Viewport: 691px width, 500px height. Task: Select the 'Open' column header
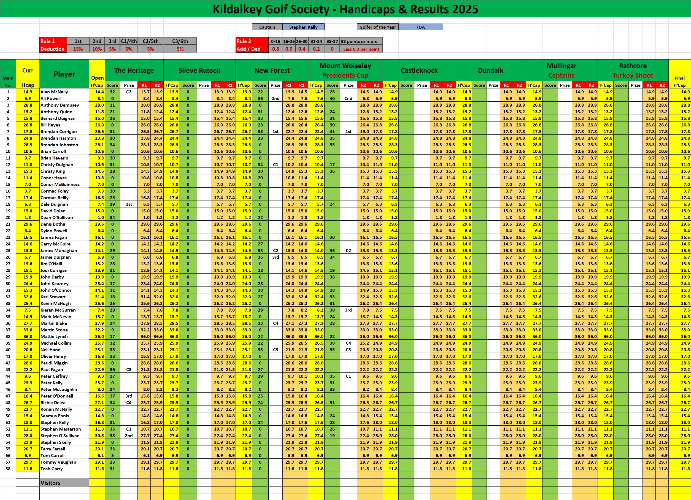coord(97,78)
